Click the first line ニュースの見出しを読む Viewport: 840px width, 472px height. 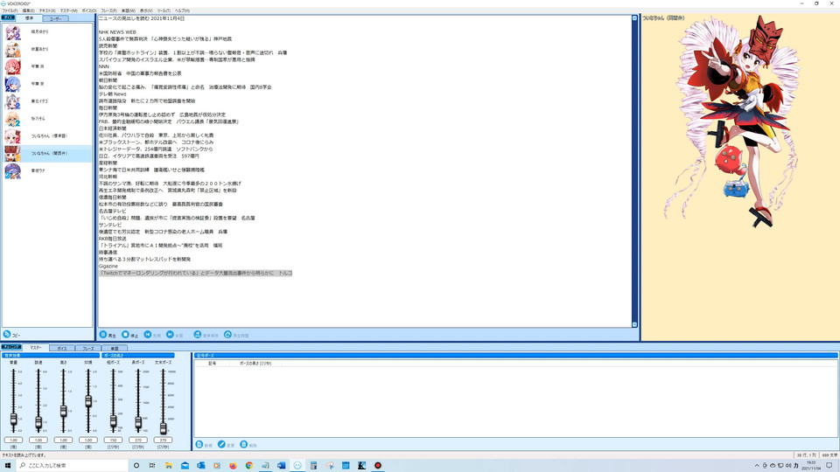click(x=142, y=18)
